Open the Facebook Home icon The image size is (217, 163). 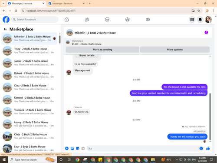(x=66, y=20)
